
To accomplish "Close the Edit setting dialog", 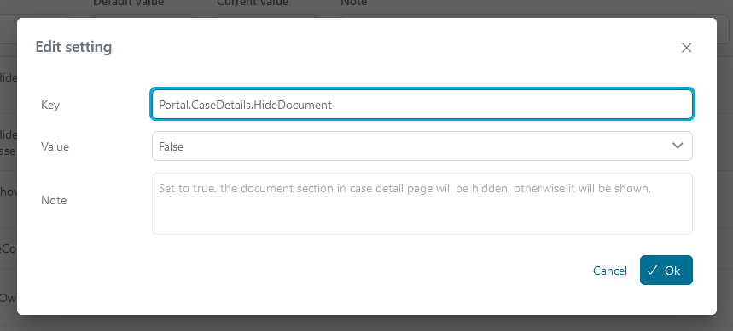I will click(x=686, y=48).
